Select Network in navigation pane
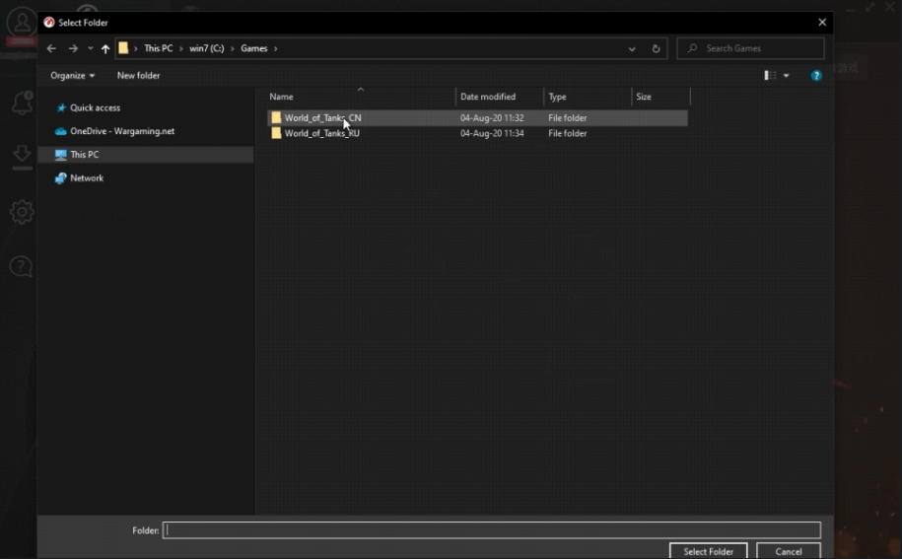The width and height of the screenshot is (902, 559). click(x=87, y=178)
